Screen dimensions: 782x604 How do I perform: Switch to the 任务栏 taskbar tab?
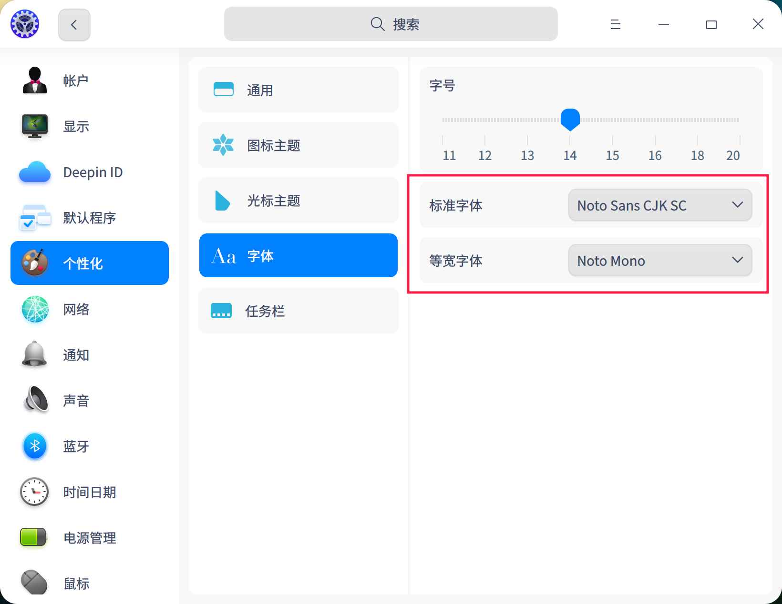[x=298, y=311]
